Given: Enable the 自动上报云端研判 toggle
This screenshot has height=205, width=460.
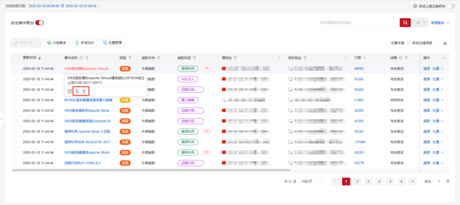Looking at the screenshot, I should 451,6.
